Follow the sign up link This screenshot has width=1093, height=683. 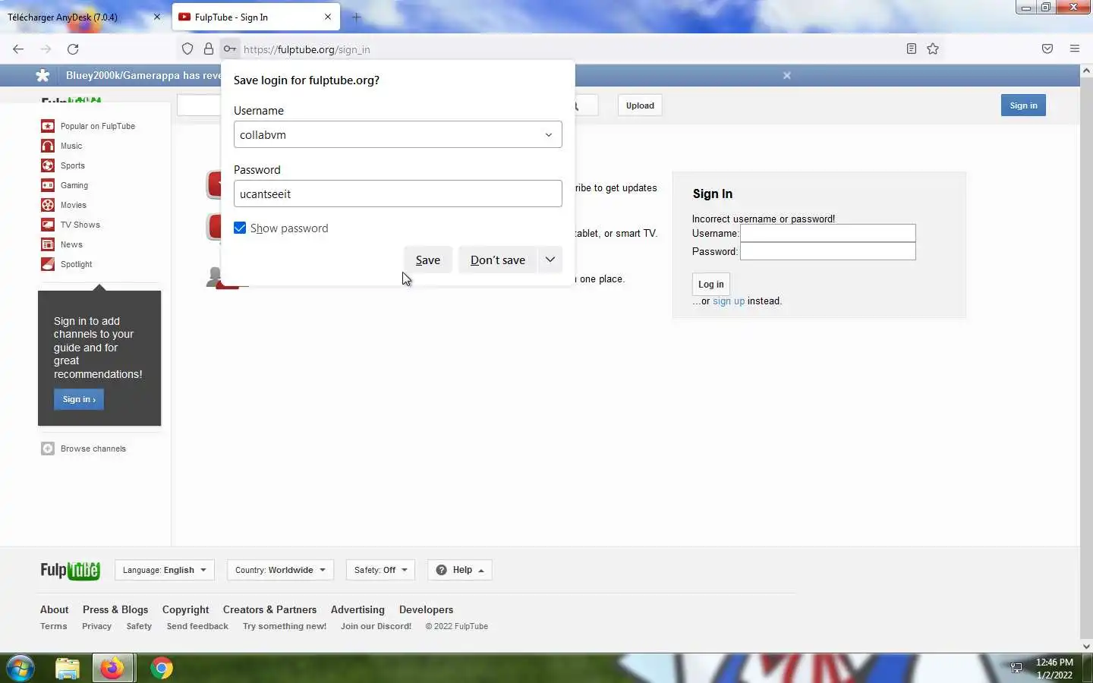pyautogui.click(x=729, y=301)
